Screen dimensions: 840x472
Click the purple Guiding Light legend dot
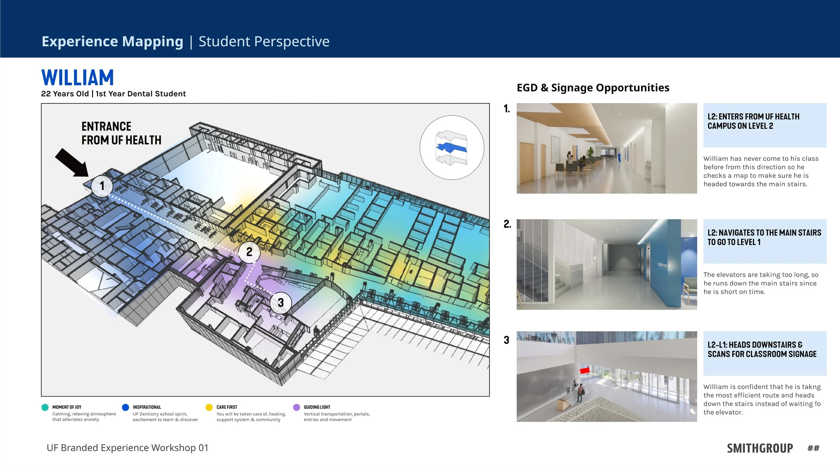coord(296,407)
